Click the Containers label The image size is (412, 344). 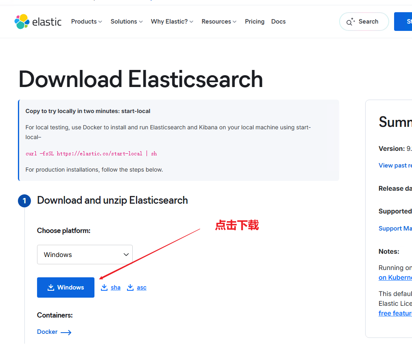click(x=55, y=315)
